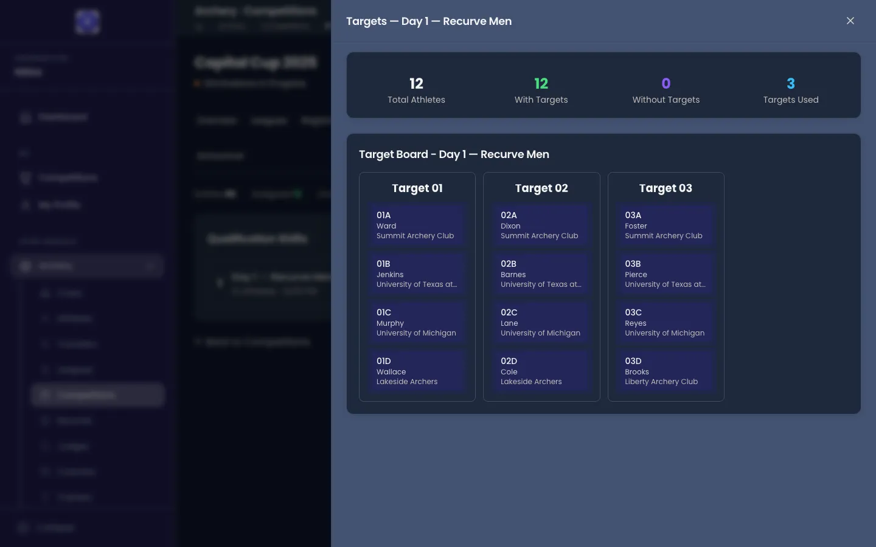Image resolution: width=876 pixels, height=547 pixels.
Task: Open slot 01A for Ward
Action: click(417, 225)
